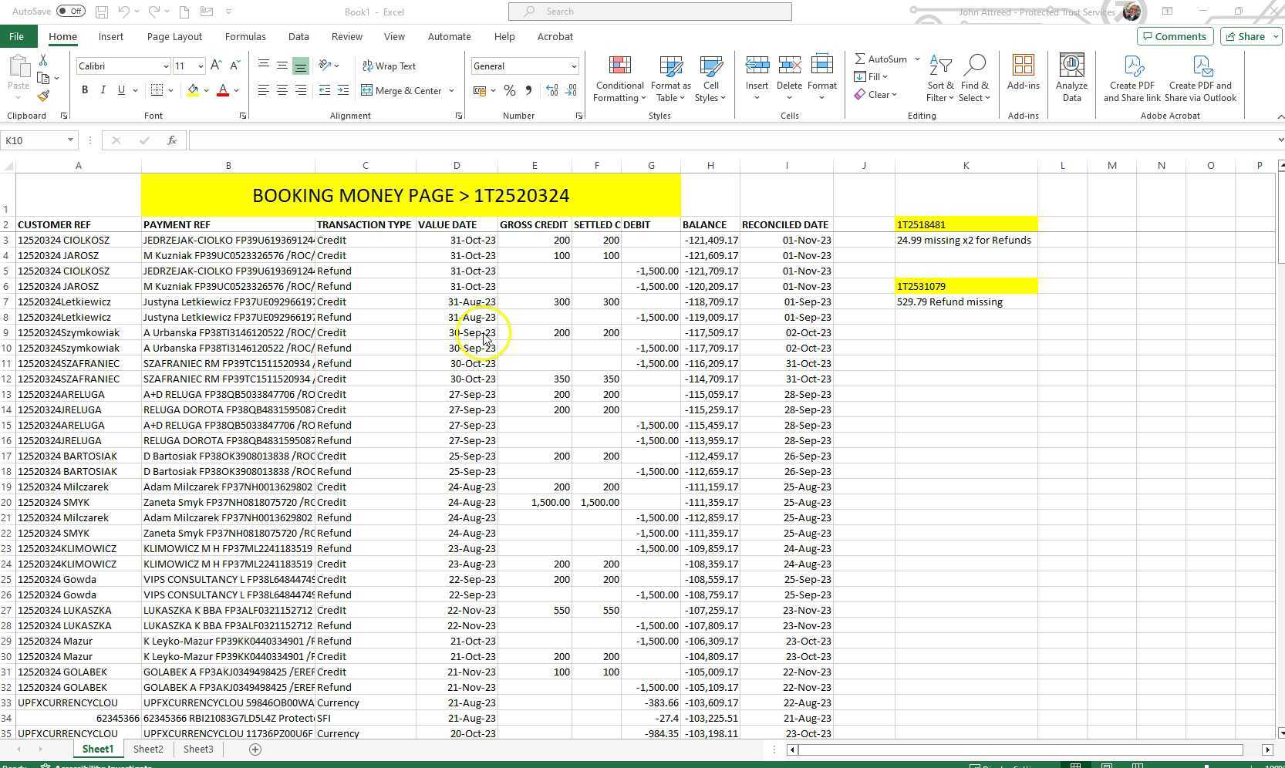Apply Percent Style to selection
Screen dimensions: 1285x768
click(509, 90)
